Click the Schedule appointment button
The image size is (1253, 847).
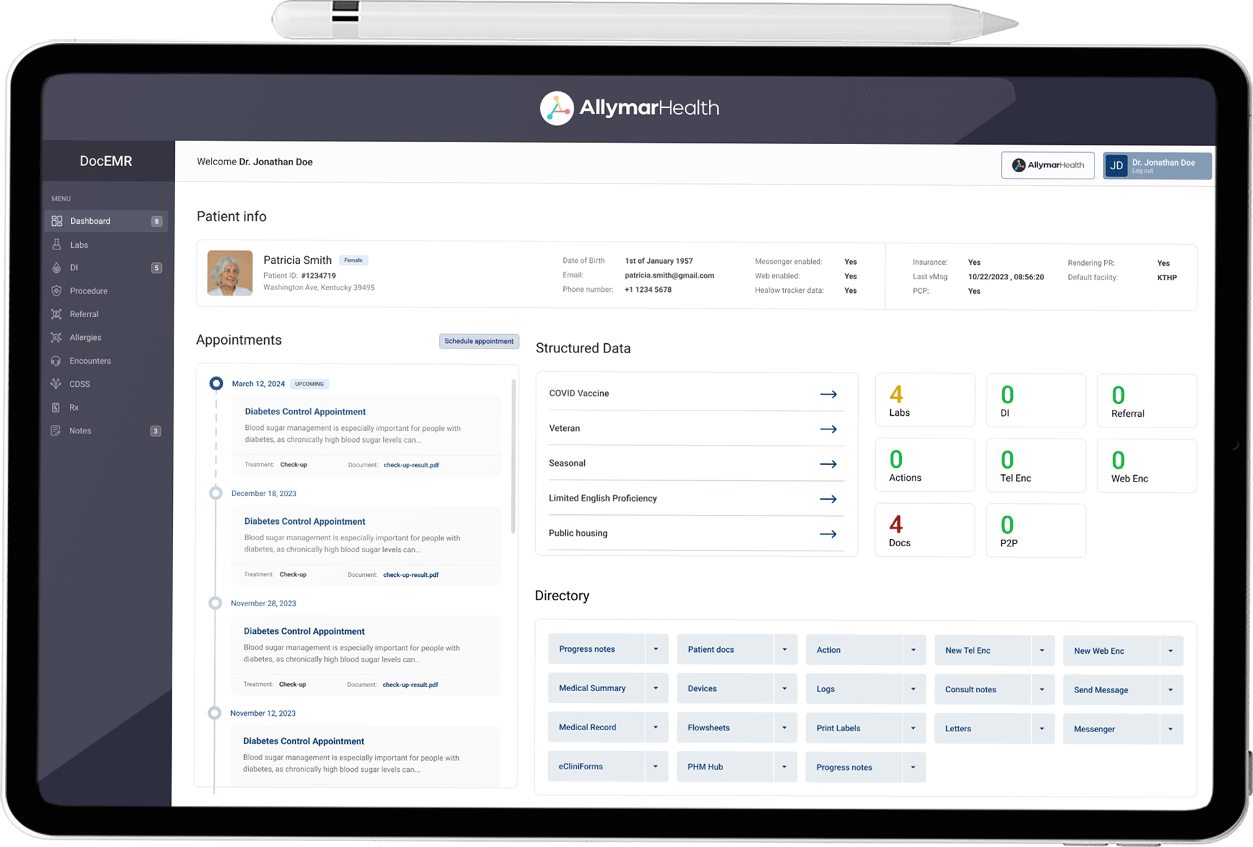click(479, 341)
